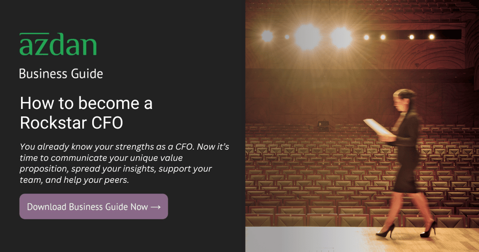Click the dark lighting bar above the stage

point(449,34)
